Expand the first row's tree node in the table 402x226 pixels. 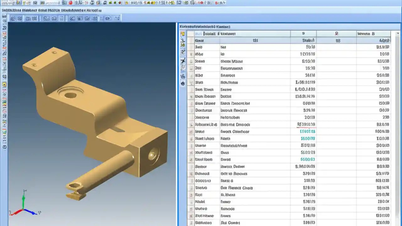click(191, 40)
